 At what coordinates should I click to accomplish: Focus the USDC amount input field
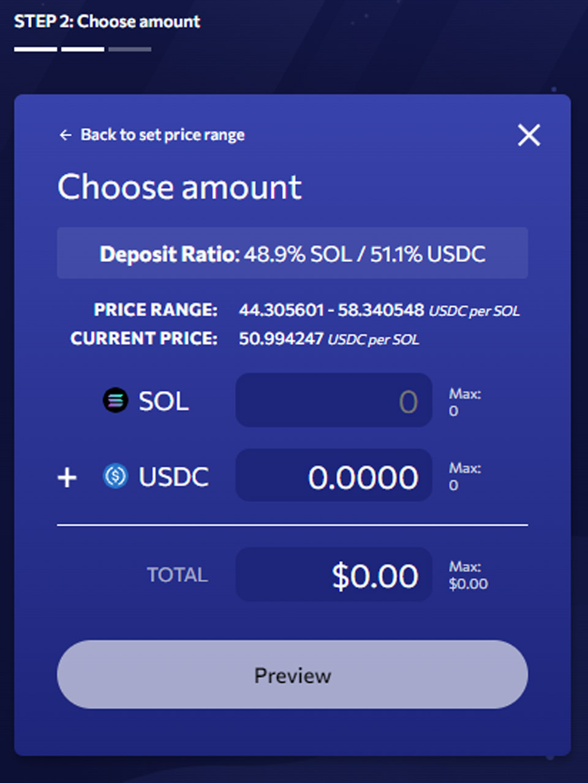tap(334, 475)
